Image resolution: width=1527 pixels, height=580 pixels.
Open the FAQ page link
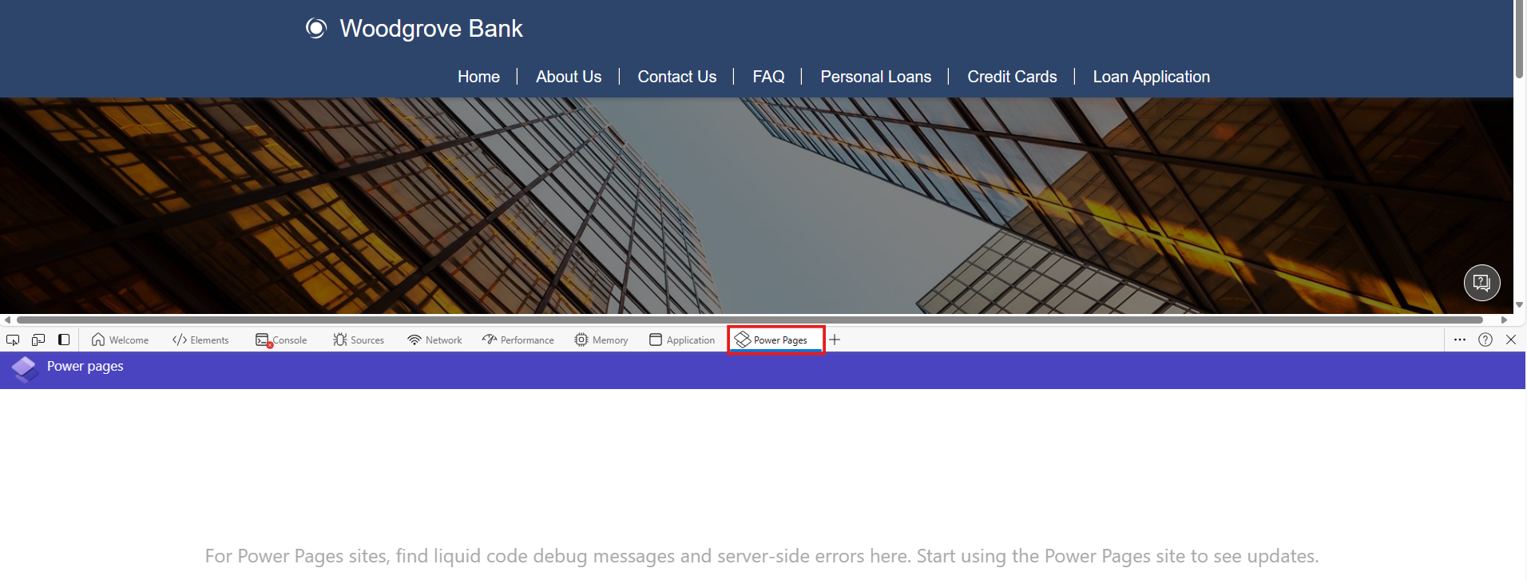(x=768, y=77)
